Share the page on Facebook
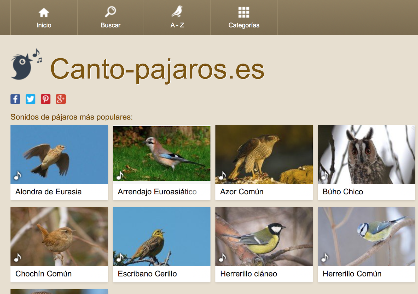 coord(15,99)
